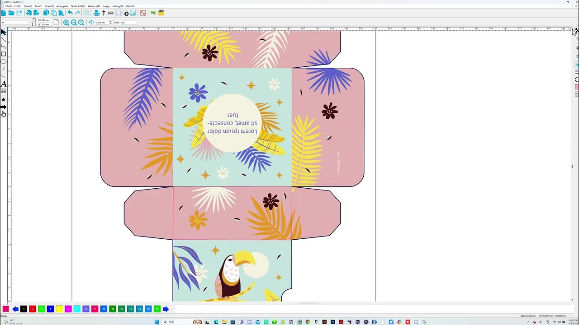The image size is (579, 325).
Task: Zoom out with the magnifier minus icon
Action: pyautogui.click(x=74, y=22)
